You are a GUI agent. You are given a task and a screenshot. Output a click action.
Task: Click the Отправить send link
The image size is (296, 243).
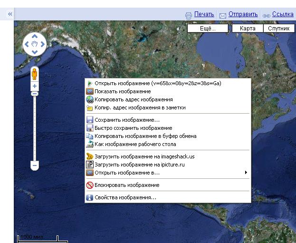coord(243,14)
